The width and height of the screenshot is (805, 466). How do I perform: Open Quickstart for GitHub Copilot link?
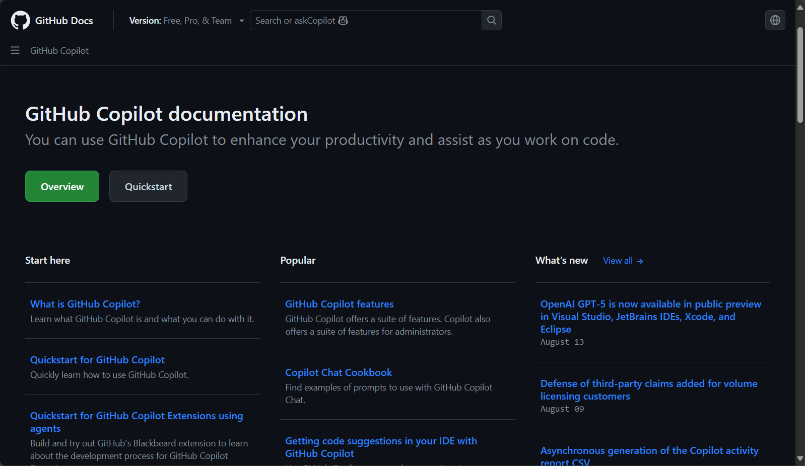97,360
